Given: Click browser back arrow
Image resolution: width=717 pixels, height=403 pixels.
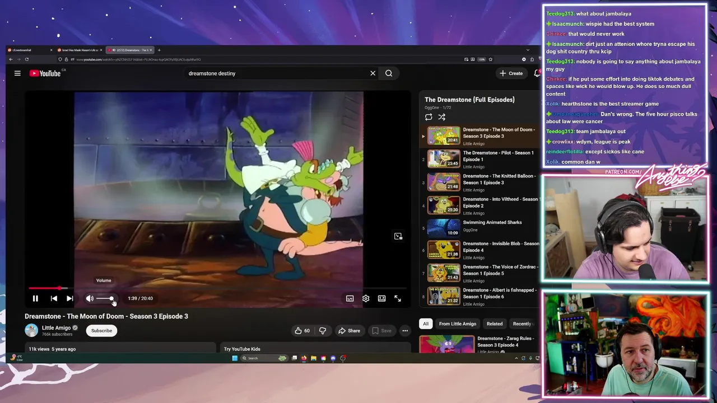Looking at the screenshot, I should [11, 59].
